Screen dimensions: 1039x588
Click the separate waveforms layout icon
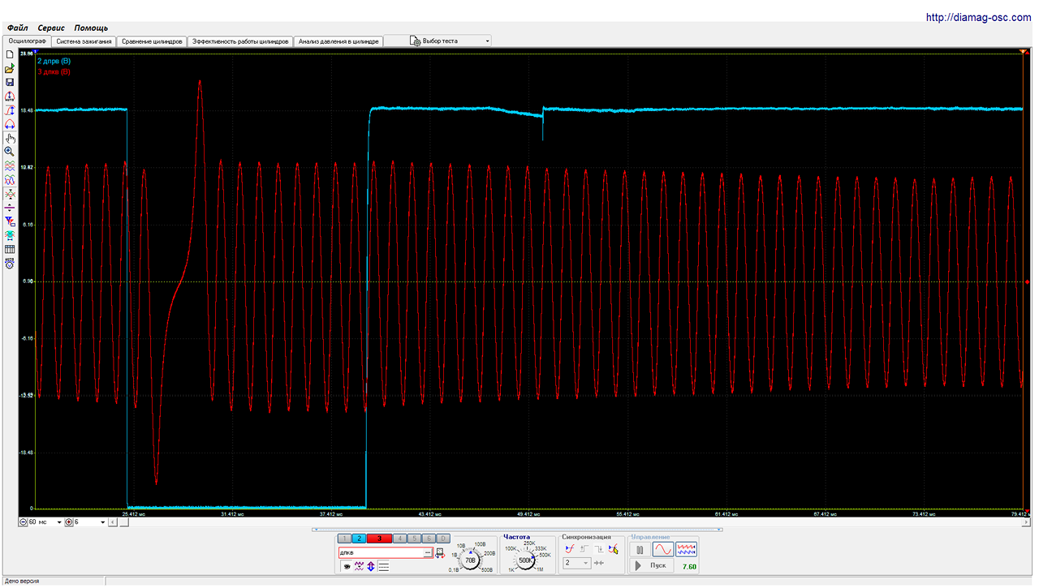point(10,166)
